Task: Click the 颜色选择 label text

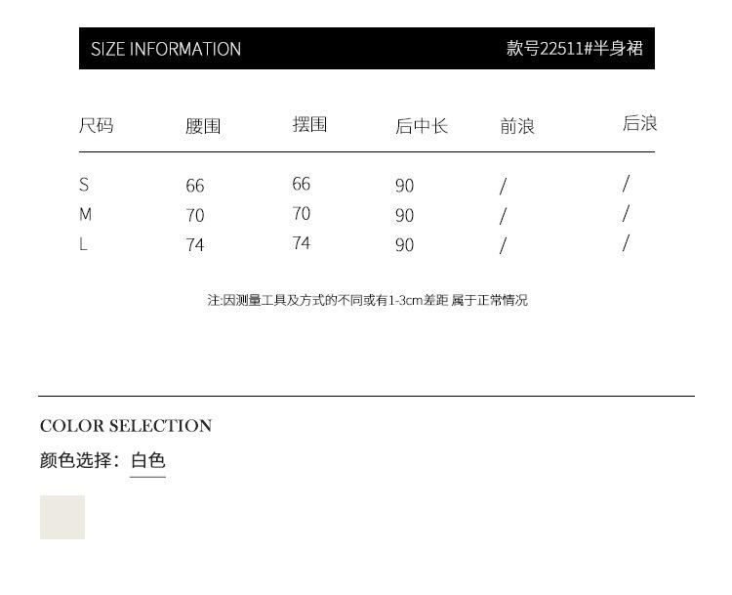Action: click(79, 460)
